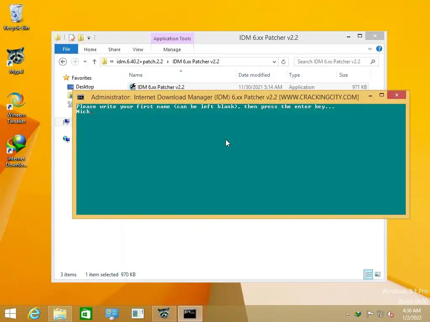430x322 pixels.
Task: Open the Recycle Bin desktop icon
Action: (x=16, y=17)
